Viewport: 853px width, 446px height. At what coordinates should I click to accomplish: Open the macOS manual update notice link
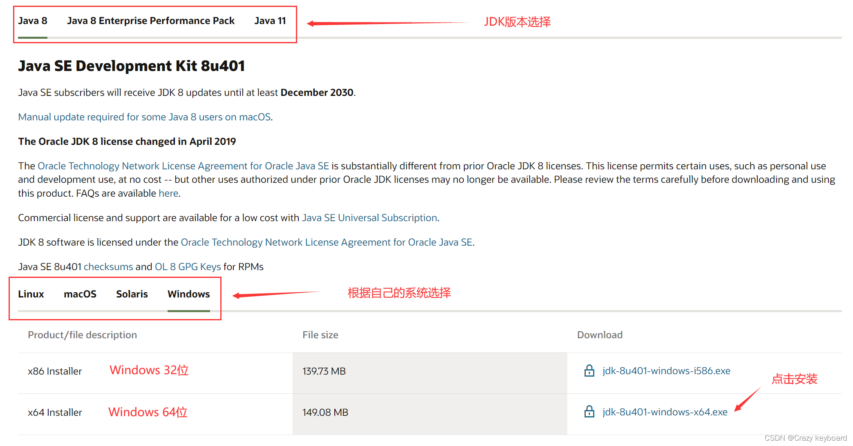click(x=144, y=117)
